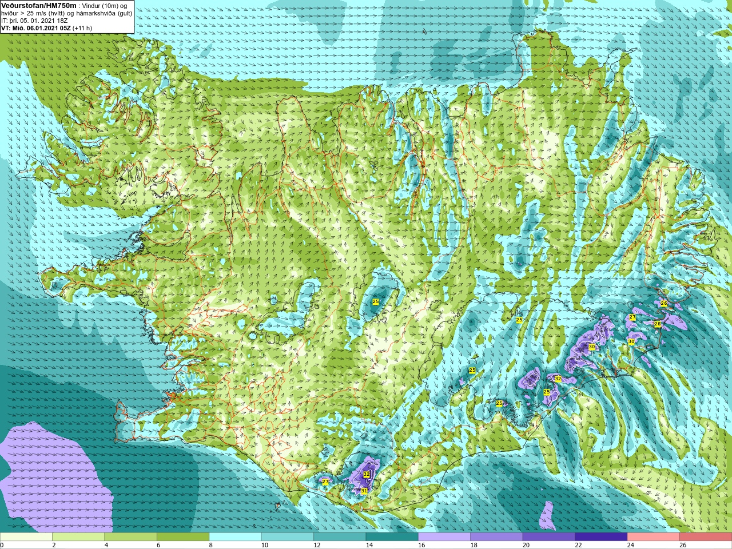Select the 8–10 m/s light cyan legend swatch
Viewport: 732px width, 549px height.
tap(236, 537)
